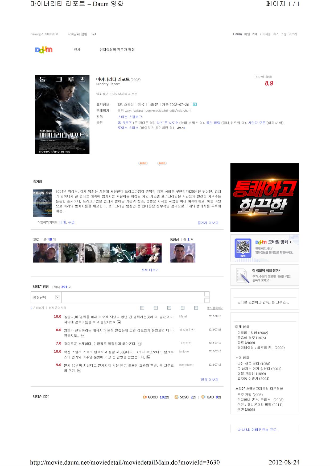
Task: Open related movie 나는 살고 싶다 (1958)
Action: [254, 364]
